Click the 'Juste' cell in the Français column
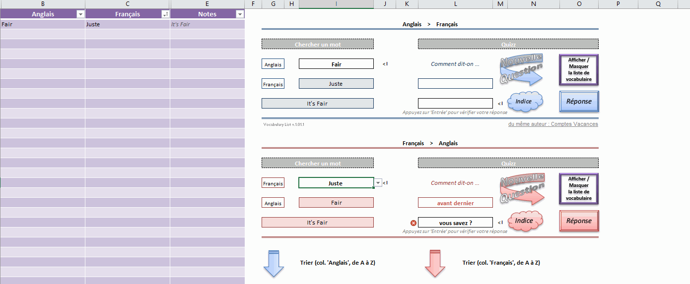The height and width of the screenshot is (284, 690). pyautogui.click(x=127, y=24)
